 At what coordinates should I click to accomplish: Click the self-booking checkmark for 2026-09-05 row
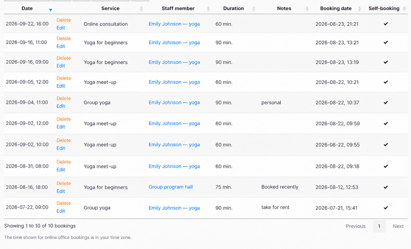tap(386, 82)
